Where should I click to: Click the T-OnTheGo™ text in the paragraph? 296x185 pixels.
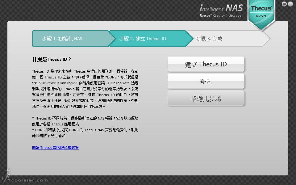click(x=118, y=83)
